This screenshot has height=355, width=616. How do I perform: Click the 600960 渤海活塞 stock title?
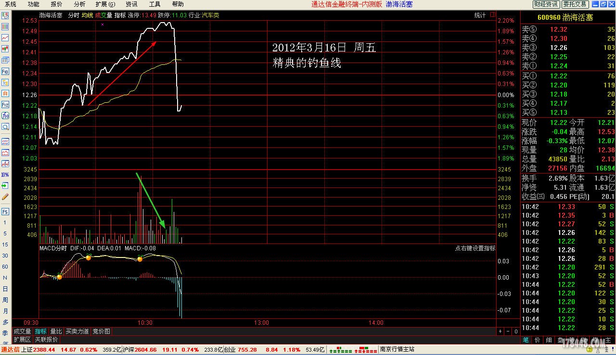[565, 17]
